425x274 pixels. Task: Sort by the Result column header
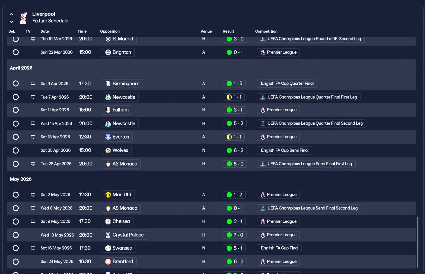pos(228,31)
